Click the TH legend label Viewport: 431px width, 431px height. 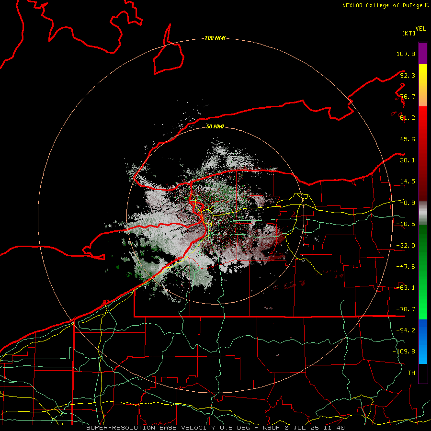coord(411,373)
